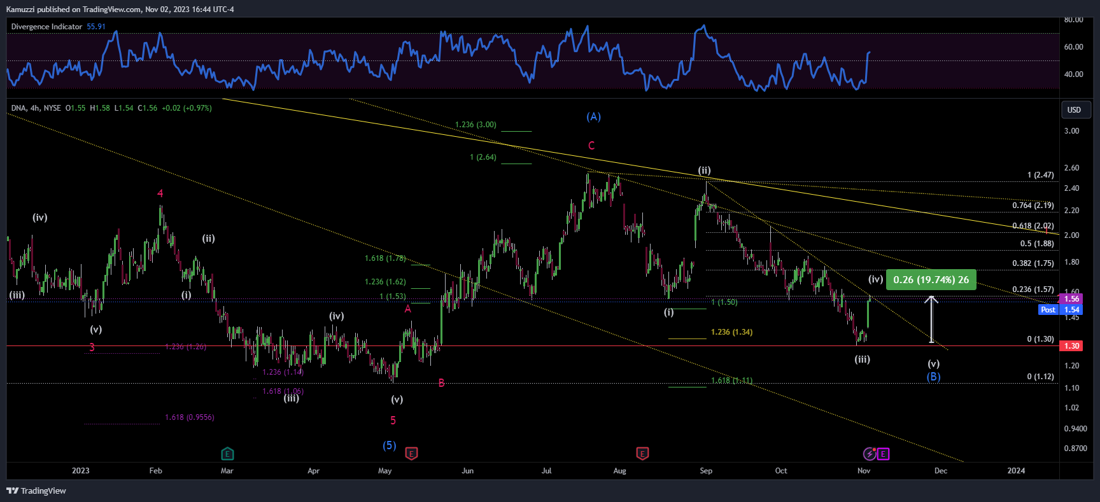Click the 3.00 tick on price scale

point(1072,131)
